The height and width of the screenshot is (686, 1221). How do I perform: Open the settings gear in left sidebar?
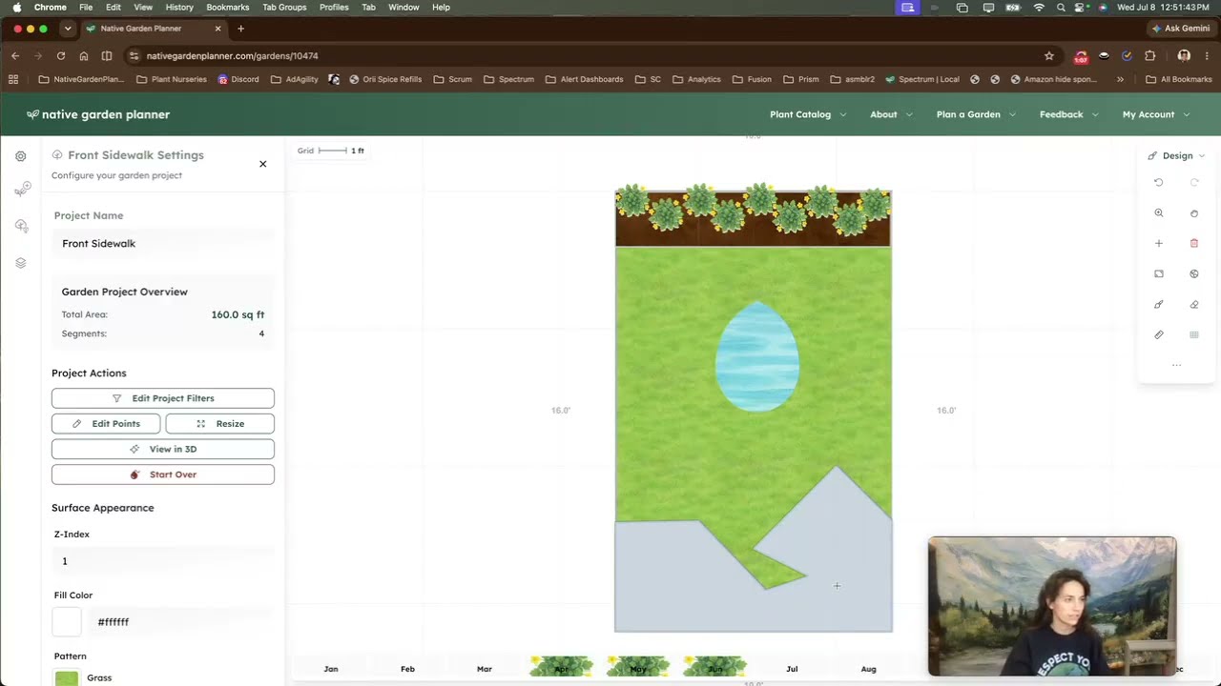click(x=21, y=156)
